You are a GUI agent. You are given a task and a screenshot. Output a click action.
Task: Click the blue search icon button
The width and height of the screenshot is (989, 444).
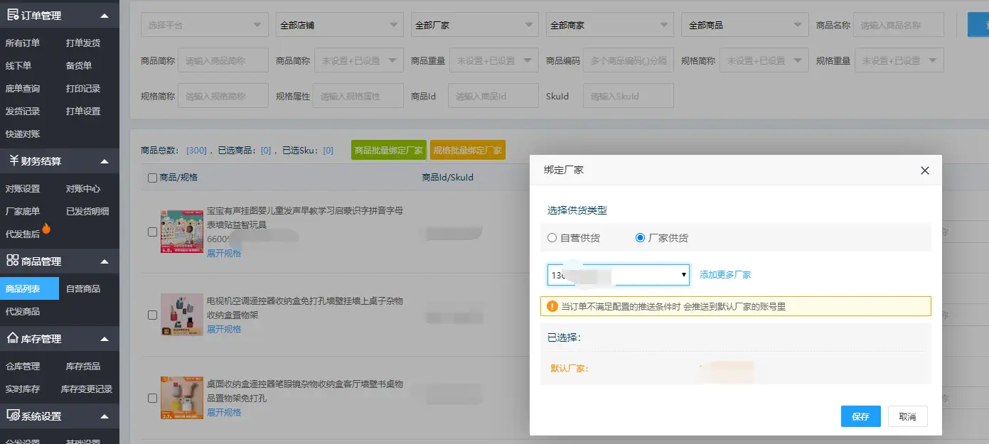click(980, 23)
